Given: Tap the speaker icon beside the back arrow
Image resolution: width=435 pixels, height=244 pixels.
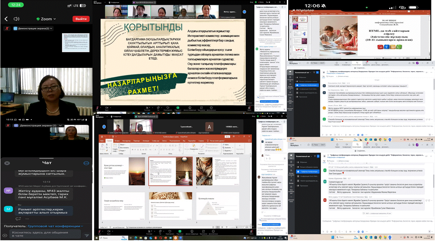Looking at the screenshot, I should click(16, 19).
